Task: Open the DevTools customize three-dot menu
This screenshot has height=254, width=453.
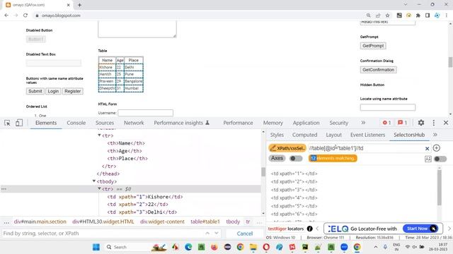Action: [434, 123]
